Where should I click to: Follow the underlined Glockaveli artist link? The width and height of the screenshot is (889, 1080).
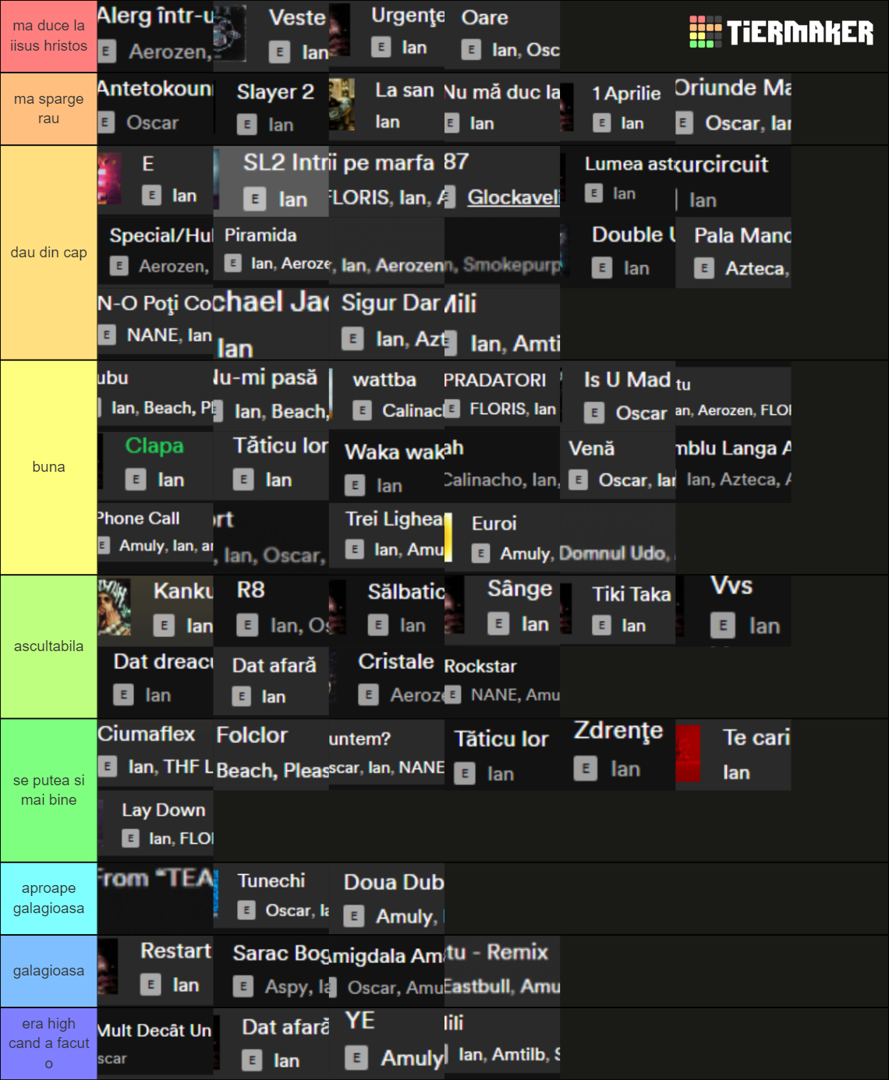[513, 197]
